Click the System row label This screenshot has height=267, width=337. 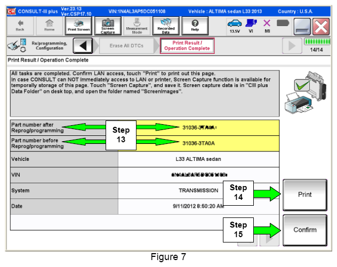[20, 191]
